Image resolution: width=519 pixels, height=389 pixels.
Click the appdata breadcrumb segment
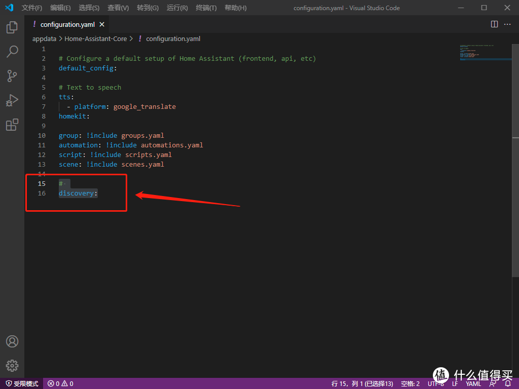tap(44, 38)
